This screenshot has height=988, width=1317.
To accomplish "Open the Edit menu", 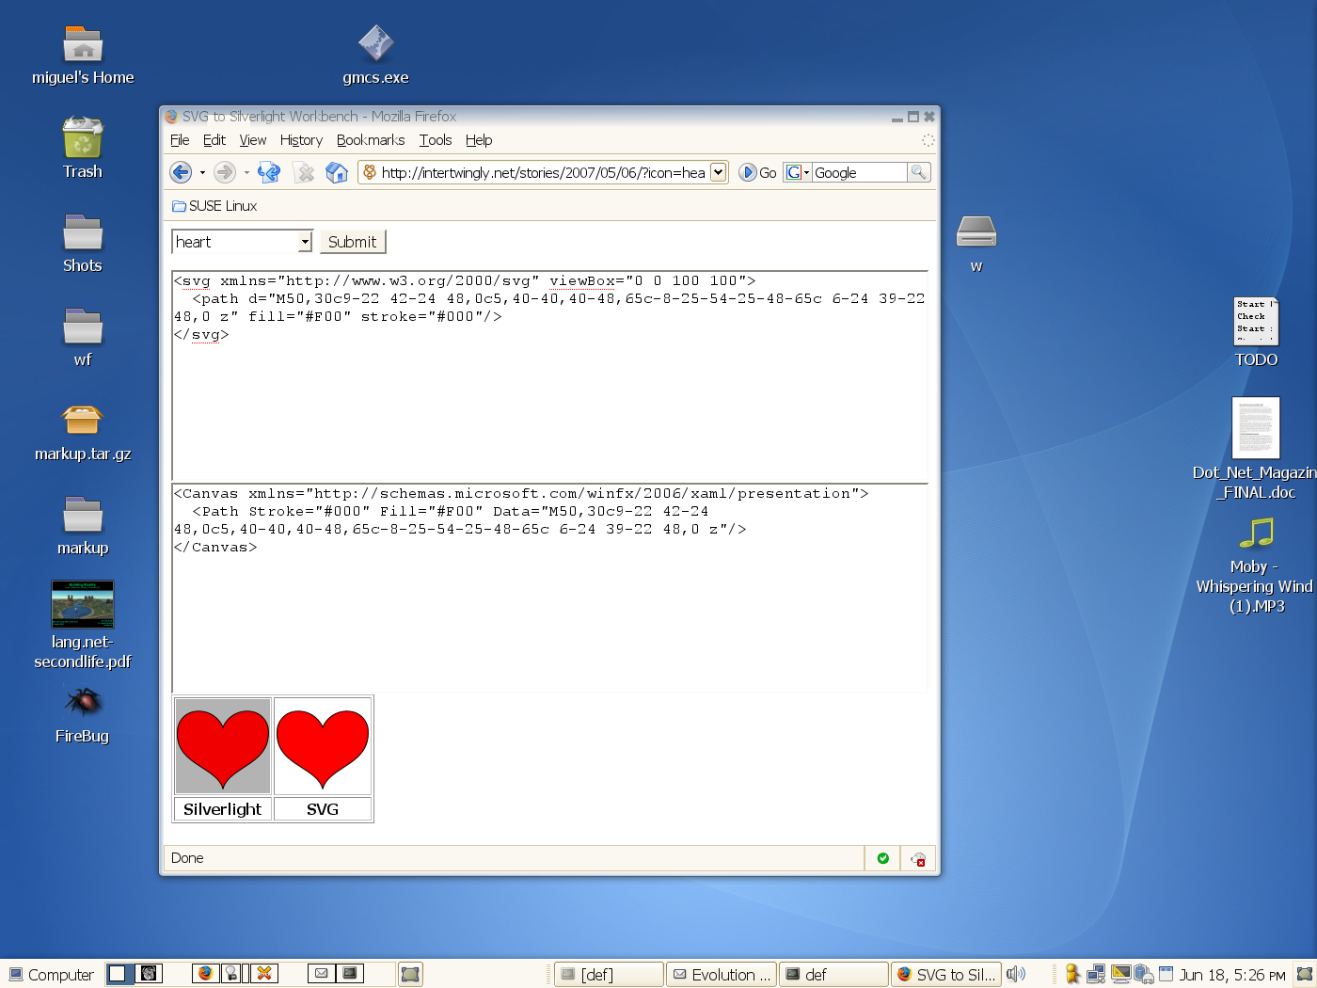I will click(x=214, y=140).
